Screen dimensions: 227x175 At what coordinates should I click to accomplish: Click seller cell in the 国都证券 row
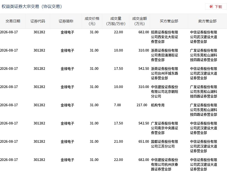point(204,146)
